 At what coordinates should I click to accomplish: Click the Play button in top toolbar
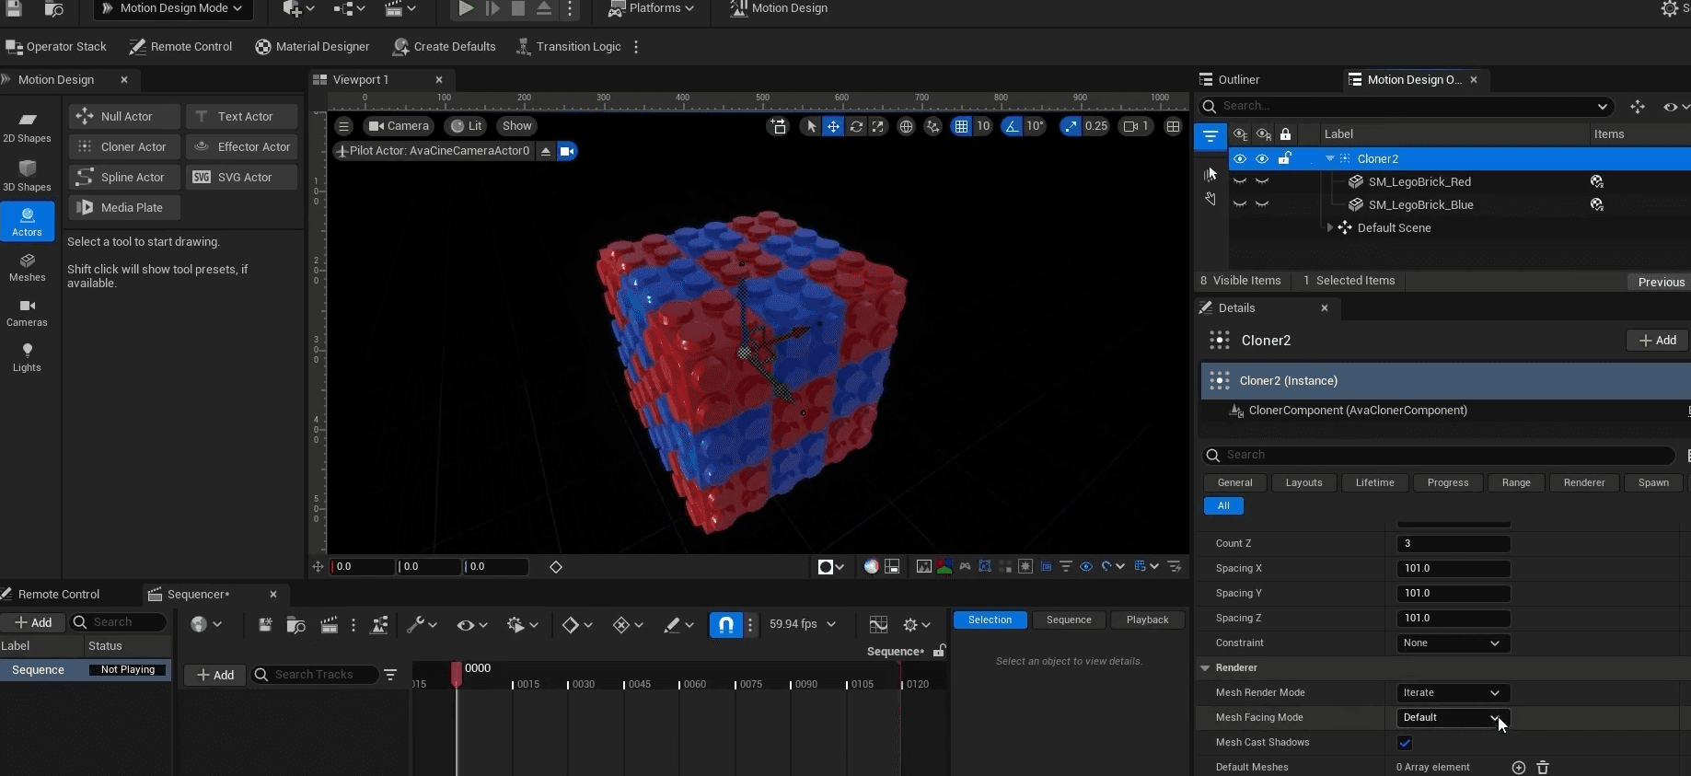[466, 8]
